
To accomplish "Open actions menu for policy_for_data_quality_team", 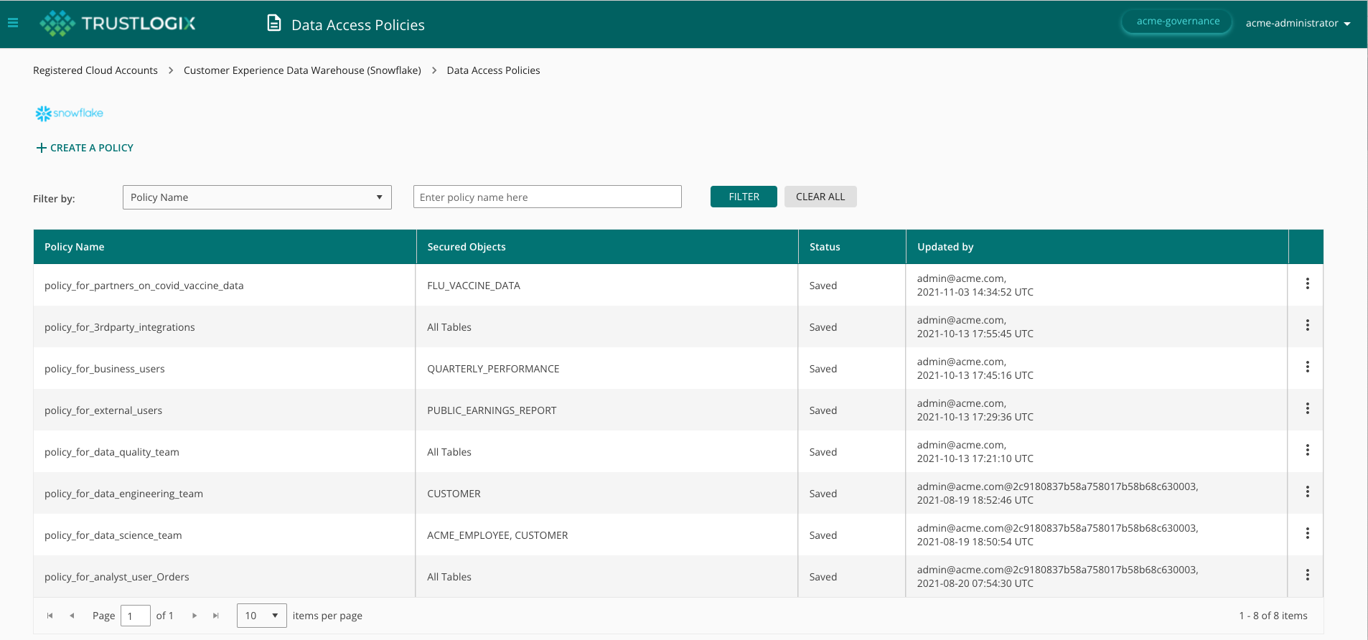I will tap(1307, 450).
